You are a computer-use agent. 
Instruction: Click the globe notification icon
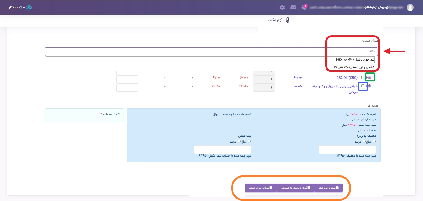pyautogui.click(x=304, y=7)
